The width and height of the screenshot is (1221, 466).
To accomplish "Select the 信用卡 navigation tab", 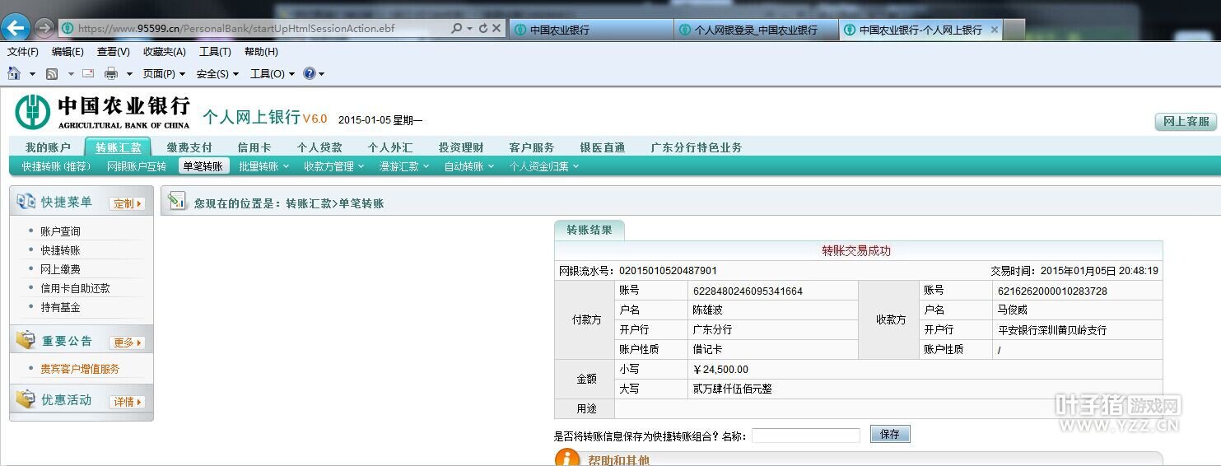I will click(x=254, y=147).
